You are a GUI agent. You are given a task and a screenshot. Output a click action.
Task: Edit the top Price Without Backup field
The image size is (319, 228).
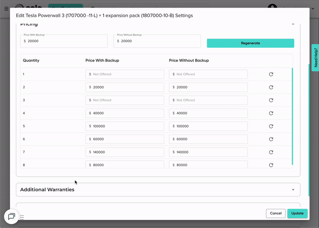click(157, 41)
